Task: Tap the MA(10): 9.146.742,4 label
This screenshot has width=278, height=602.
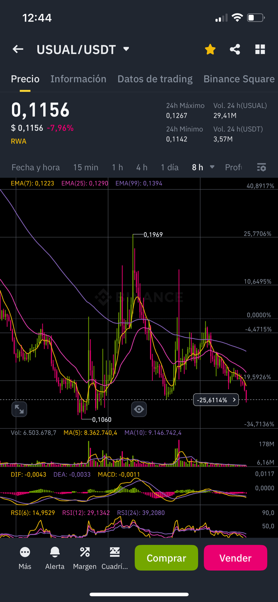Action: 153,433
